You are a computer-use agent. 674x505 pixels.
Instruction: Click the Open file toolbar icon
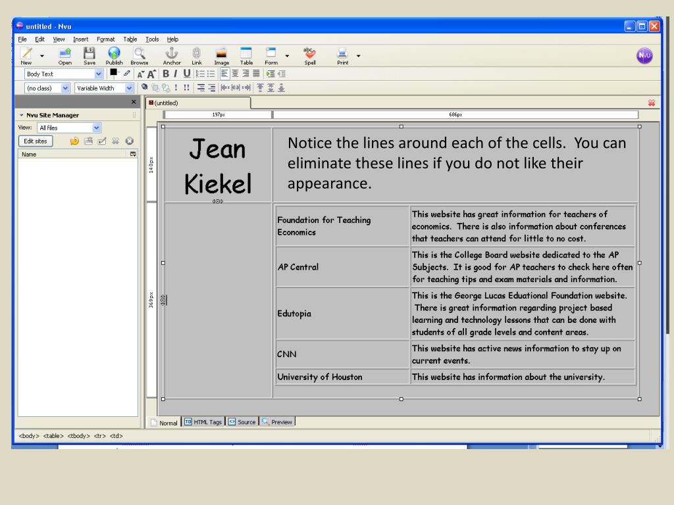click(x=65, y=56)
